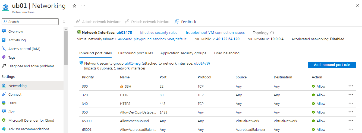
Task: Click the green network interface icon
Action: [x=79, y=32]
